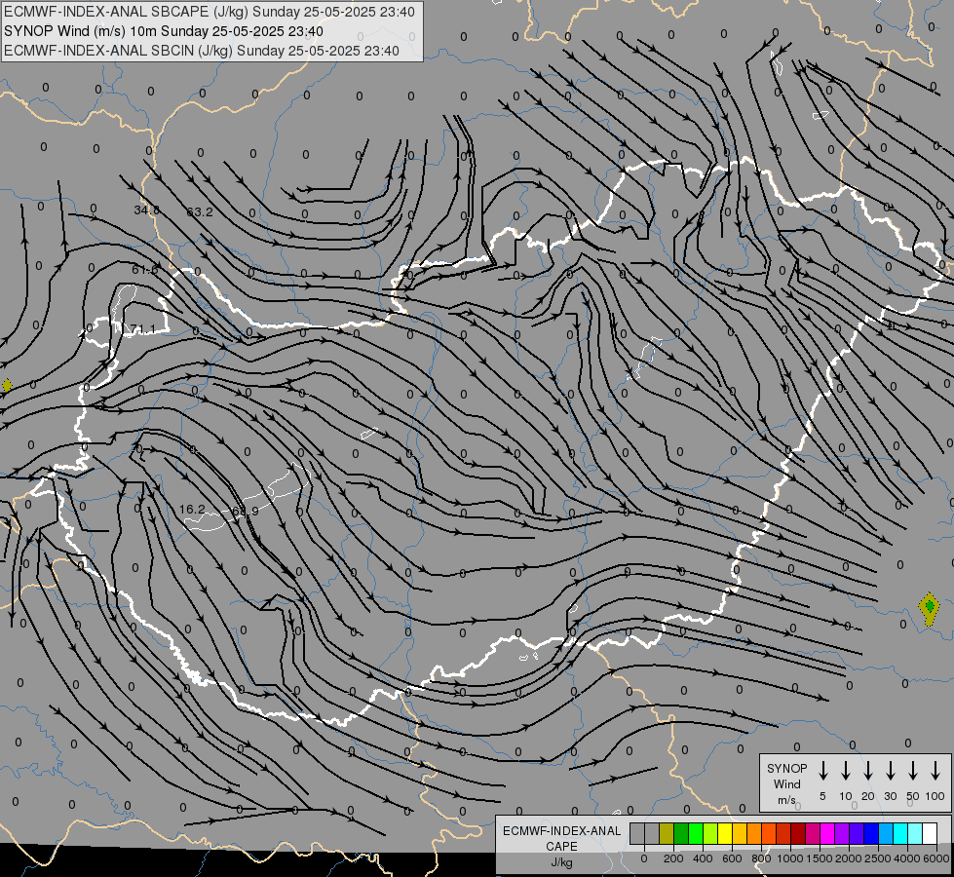Screen dimensions: 954x877
Task: Click the 1000 tick label in the CAPE legend
Action: coord(789,858)
